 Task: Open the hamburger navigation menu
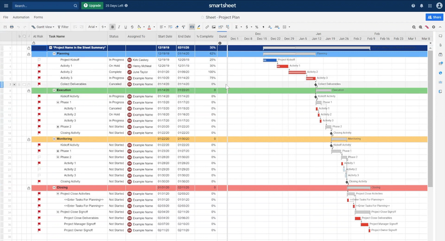(6, 6)
